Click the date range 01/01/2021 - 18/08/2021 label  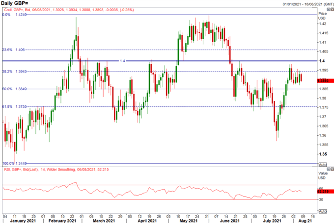tap(308, 4)
